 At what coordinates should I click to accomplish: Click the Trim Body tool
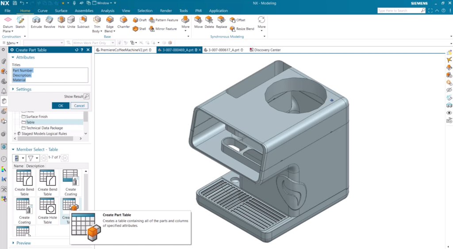(97, 24)
